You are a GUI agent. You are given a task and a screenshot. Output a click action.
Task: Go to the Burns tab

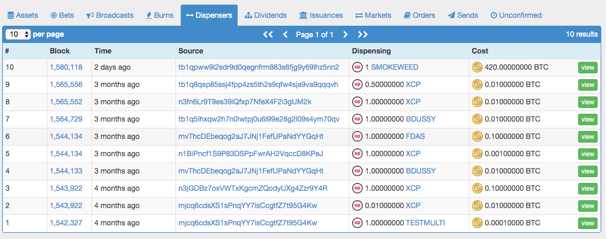[160, 15]
